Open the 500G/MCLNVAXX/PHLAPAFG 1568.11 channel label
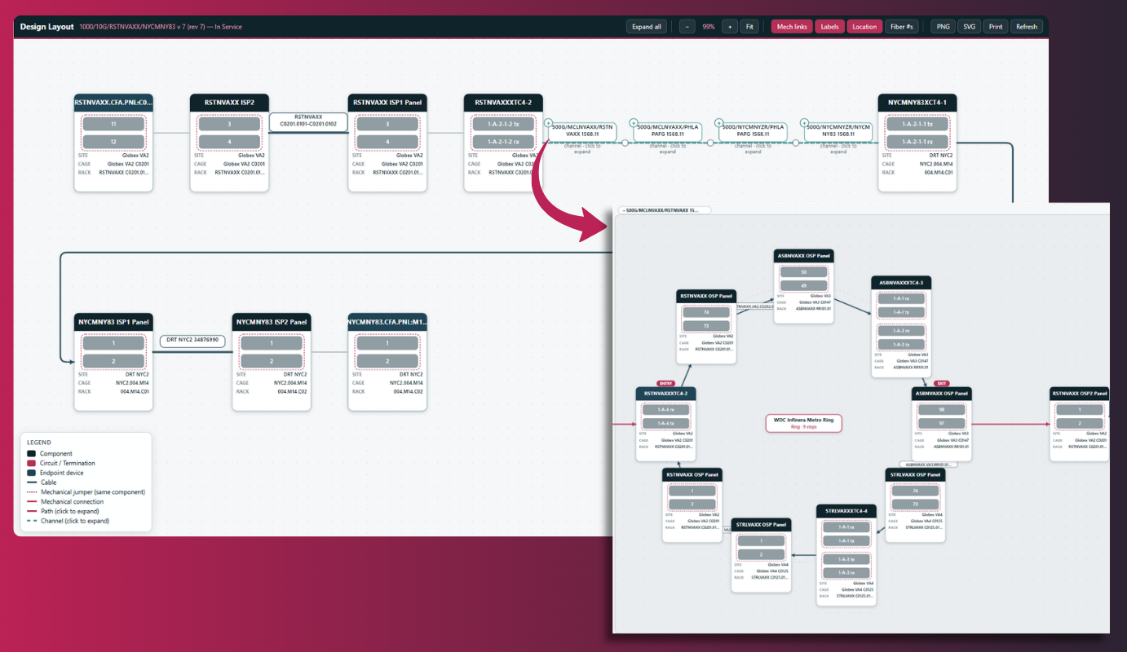1127x652 pixels. [668, 130]
